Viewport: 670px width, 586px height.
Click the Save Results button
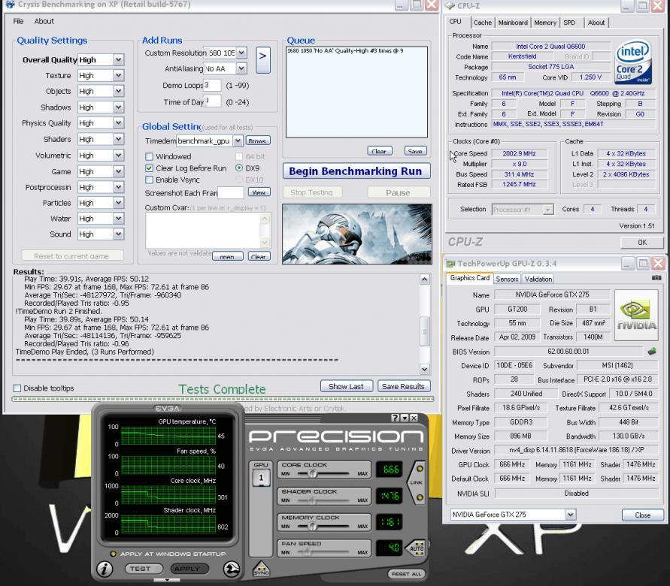coord(404,386)
